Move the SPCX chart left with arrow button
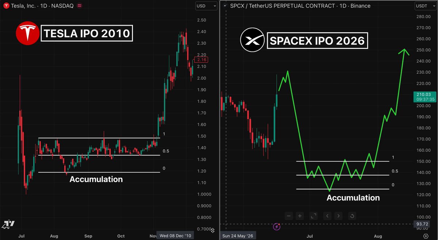 pyautogui.click(x=327, y=216)
